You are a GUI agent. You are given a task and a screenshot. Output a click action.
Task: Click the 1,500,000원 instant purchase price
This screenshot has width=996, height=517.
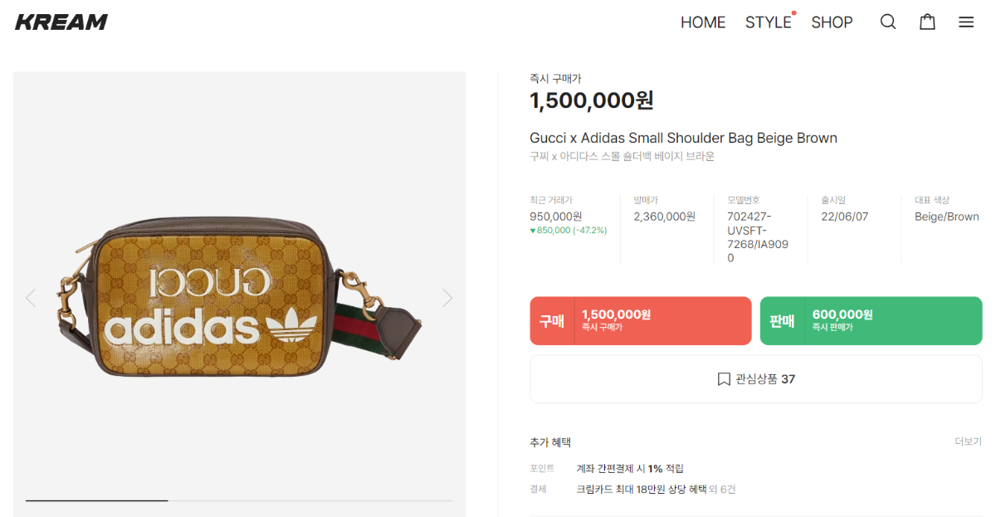click(x=592, y=100)
